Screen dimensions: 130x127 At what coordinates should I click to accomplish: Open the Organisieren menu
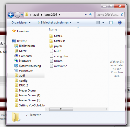tap(21, 23)
